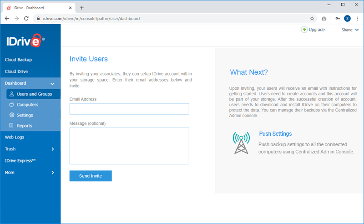Click the Invite Users heading

pos(88,59)
